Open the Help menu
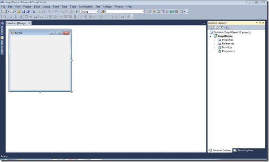This screenshot has width=269, height=162. (129, 7)
